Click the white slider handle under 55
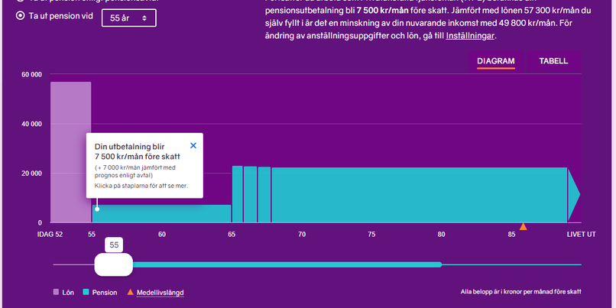 pyautogui.click(x=113, y=264)
